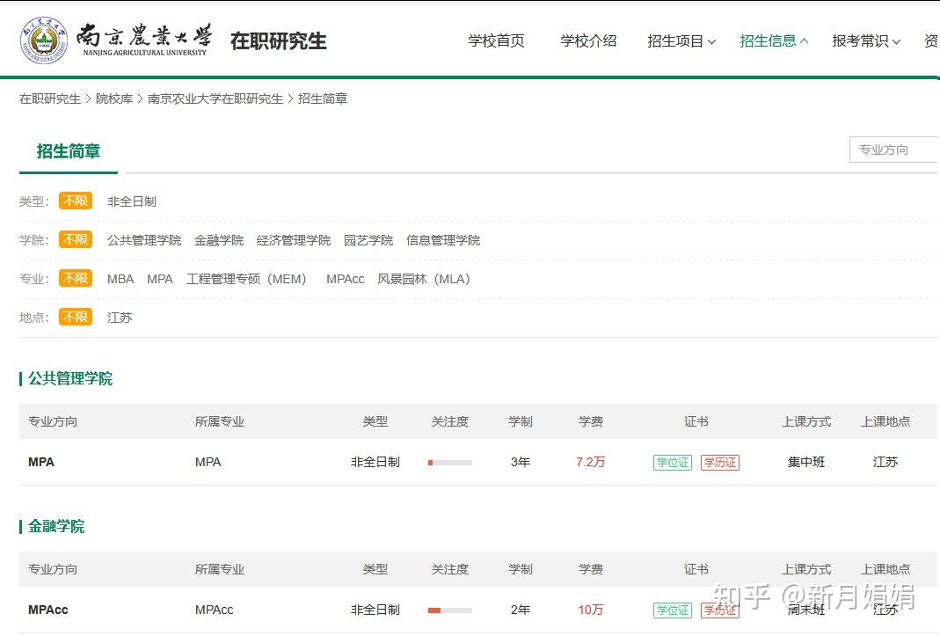
Task: Filter college by 园艺学院
Action: [368, 240]
